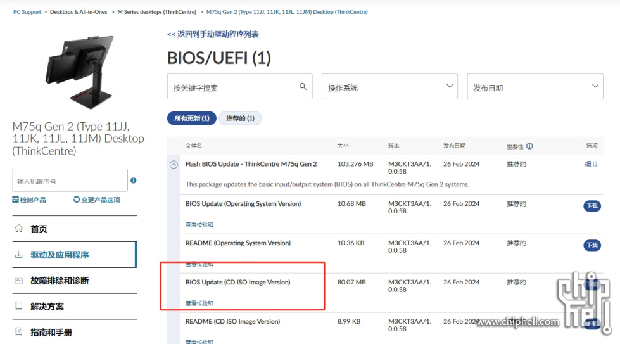Click the M75q Gen 2 breadcrumb link

tap(287, 12)
